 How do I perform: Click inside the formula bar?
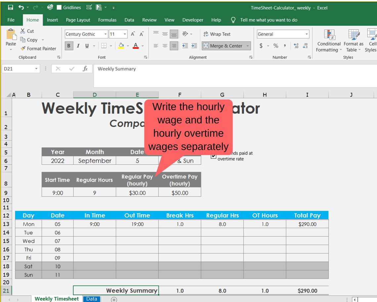[165, 69]
